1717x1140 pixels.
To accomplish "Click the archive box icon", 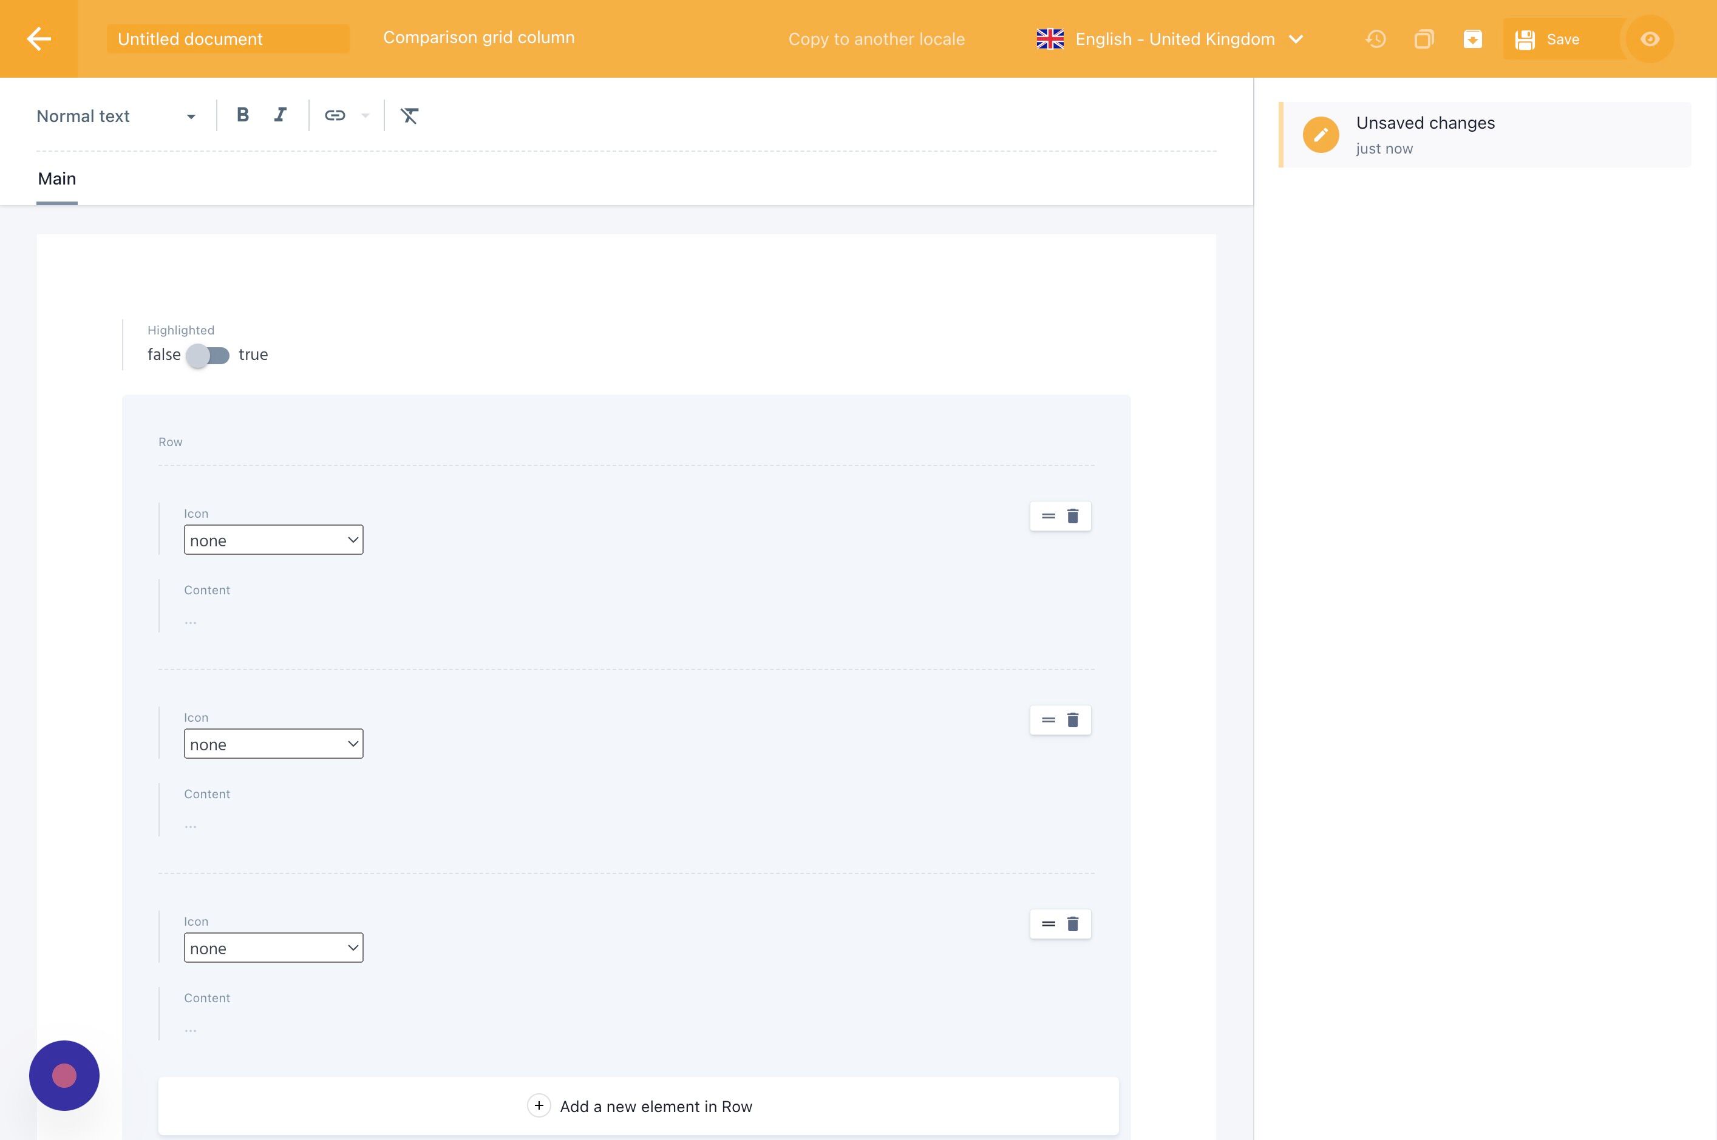I will [1473, 39].
